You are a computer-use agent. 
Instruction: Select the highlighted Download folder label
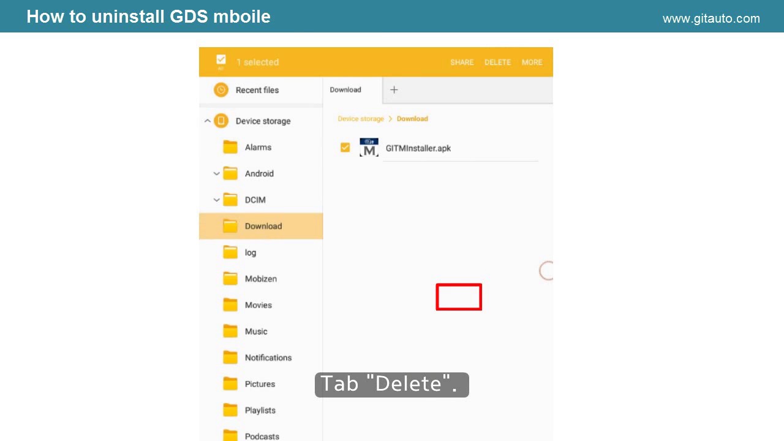point(263,227)
